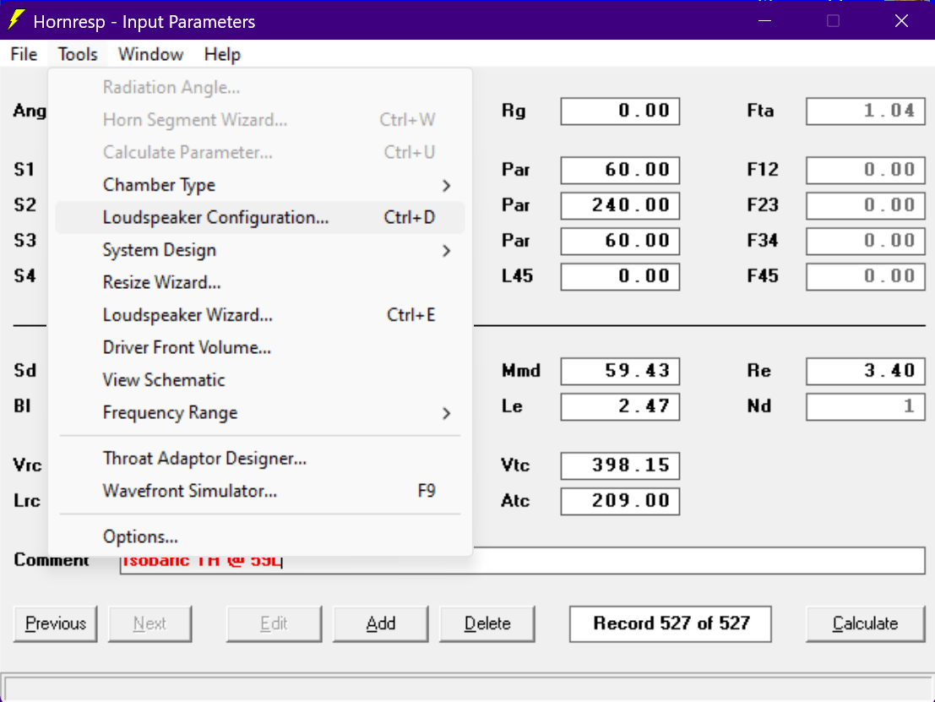This screenshot has height=702, width=935.
Task: Click the Add record button
Action: (x=380, y=624)
